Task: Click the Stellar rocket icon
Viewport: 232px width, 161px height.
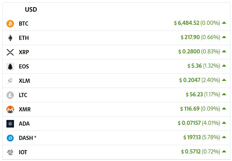Action: [10, 81]
